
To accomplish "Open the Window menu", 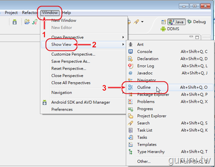I will click(x=50, y=13).
